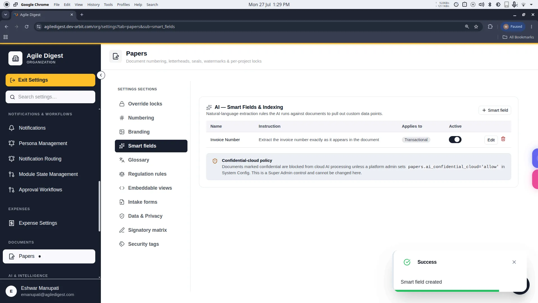View site information icon
This screenshot has width=538, height=303.
[39, 27]
